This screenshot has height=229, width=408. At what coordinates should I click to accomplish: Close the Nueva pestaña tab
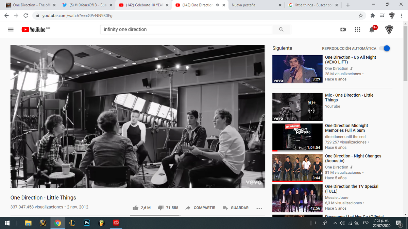280,5
